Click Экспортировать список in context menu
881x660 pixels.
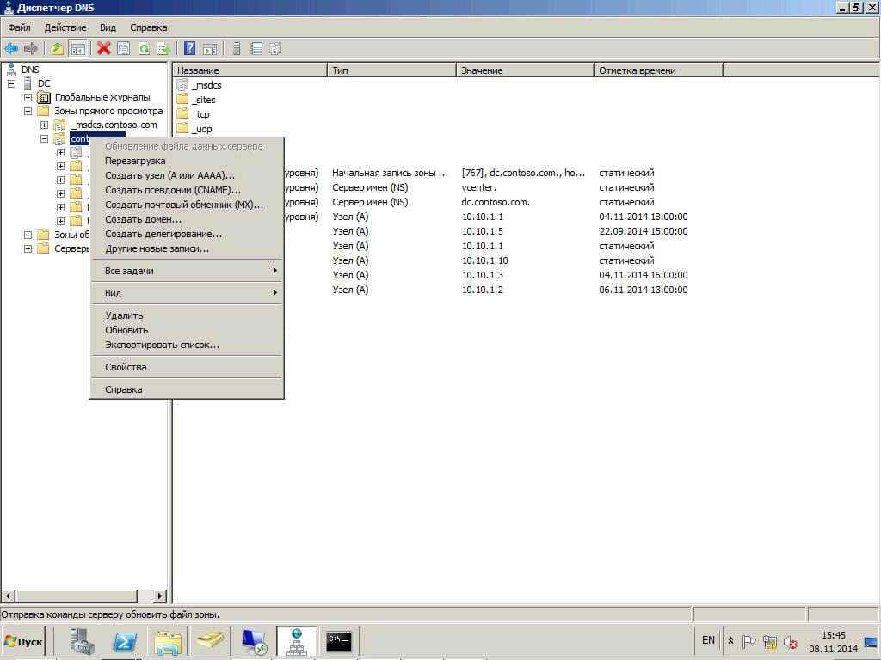point(187,345)
